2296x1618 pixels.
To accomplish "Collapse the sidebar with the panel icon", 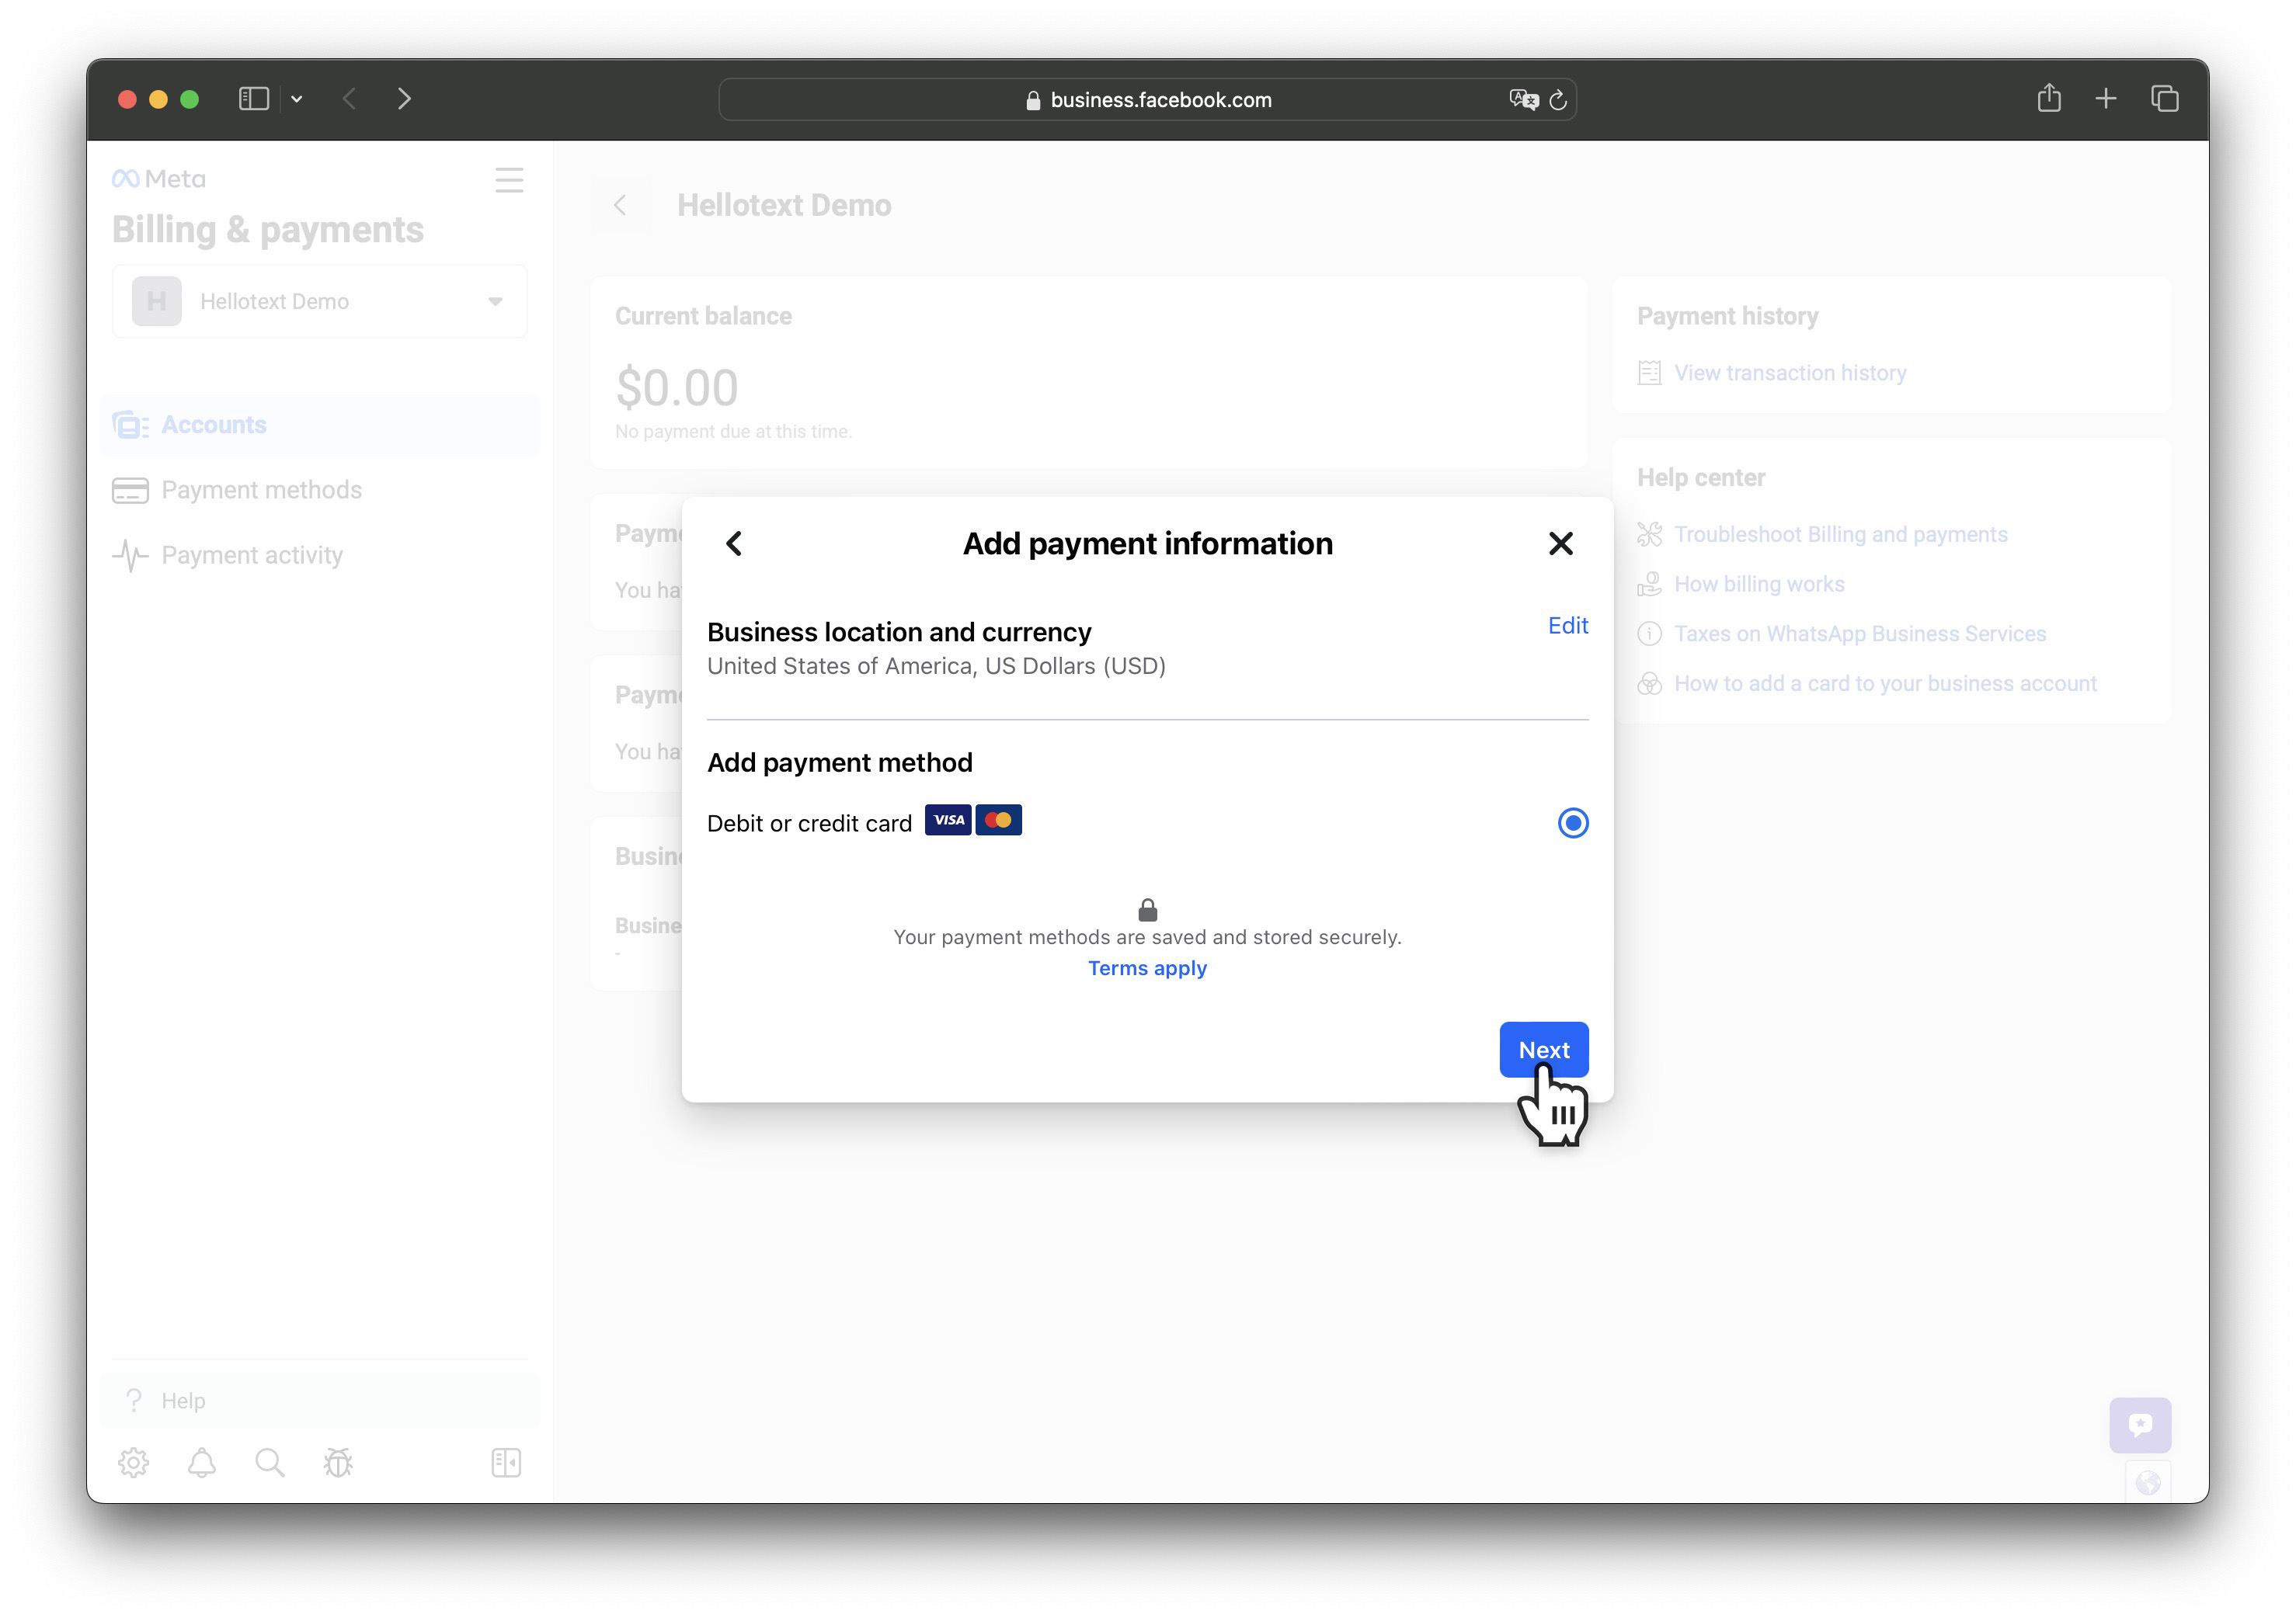I will [x=506, y=1463].
